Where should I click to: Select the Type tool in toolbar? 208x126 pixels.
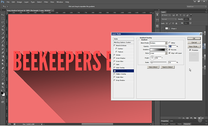tap(3, 72)
